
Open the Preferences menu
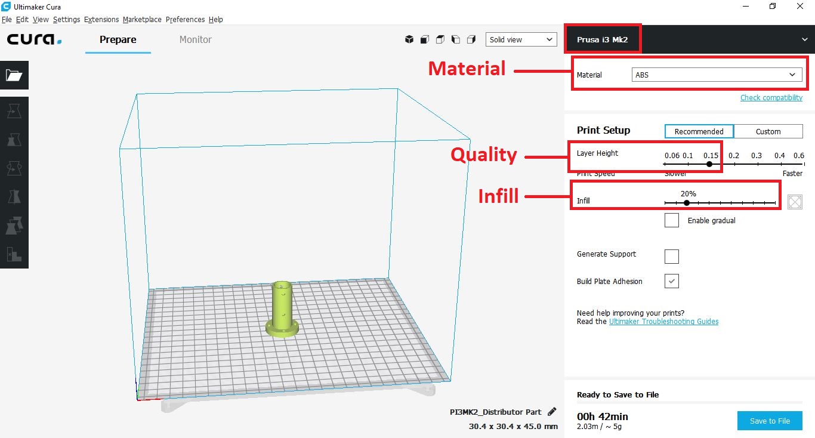coord(185,19)
